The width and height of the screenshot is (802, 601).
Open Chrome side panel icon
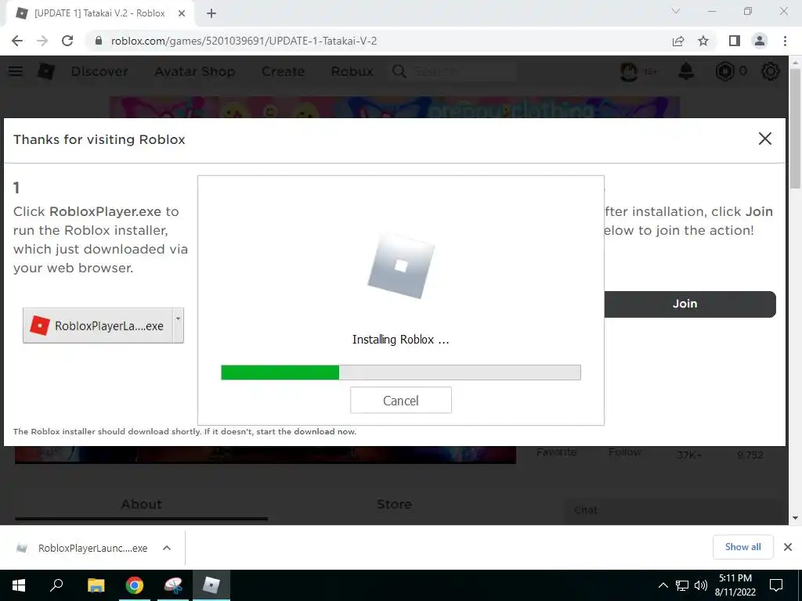click(x=735, y=41)
